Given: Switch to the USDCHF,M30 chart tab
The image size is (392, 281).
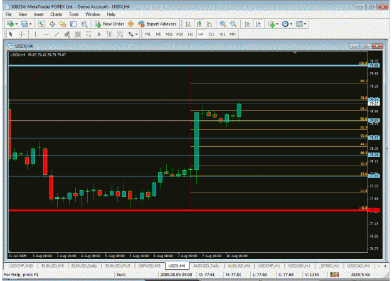Looking at the screenshot, I should tap(21, 266).
